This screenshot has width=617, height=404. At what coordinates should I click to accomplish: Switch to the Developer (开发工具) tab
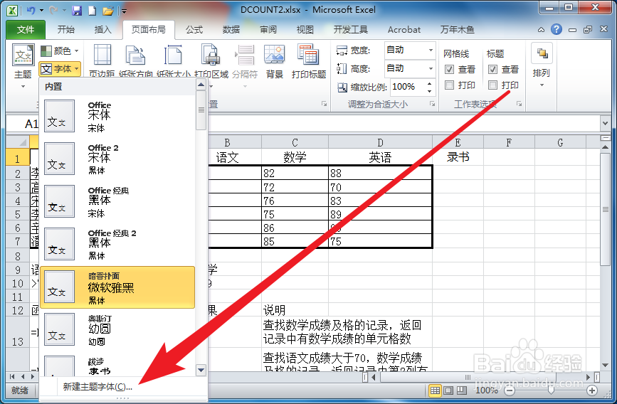(350, 29)
